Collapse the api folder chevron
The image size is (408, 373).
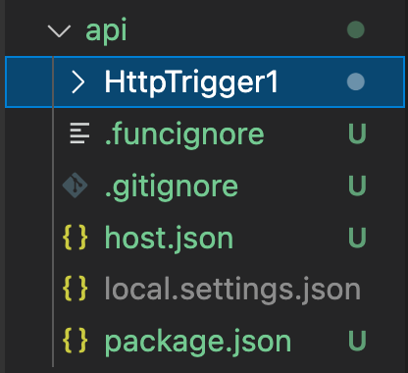click(59, 31)
